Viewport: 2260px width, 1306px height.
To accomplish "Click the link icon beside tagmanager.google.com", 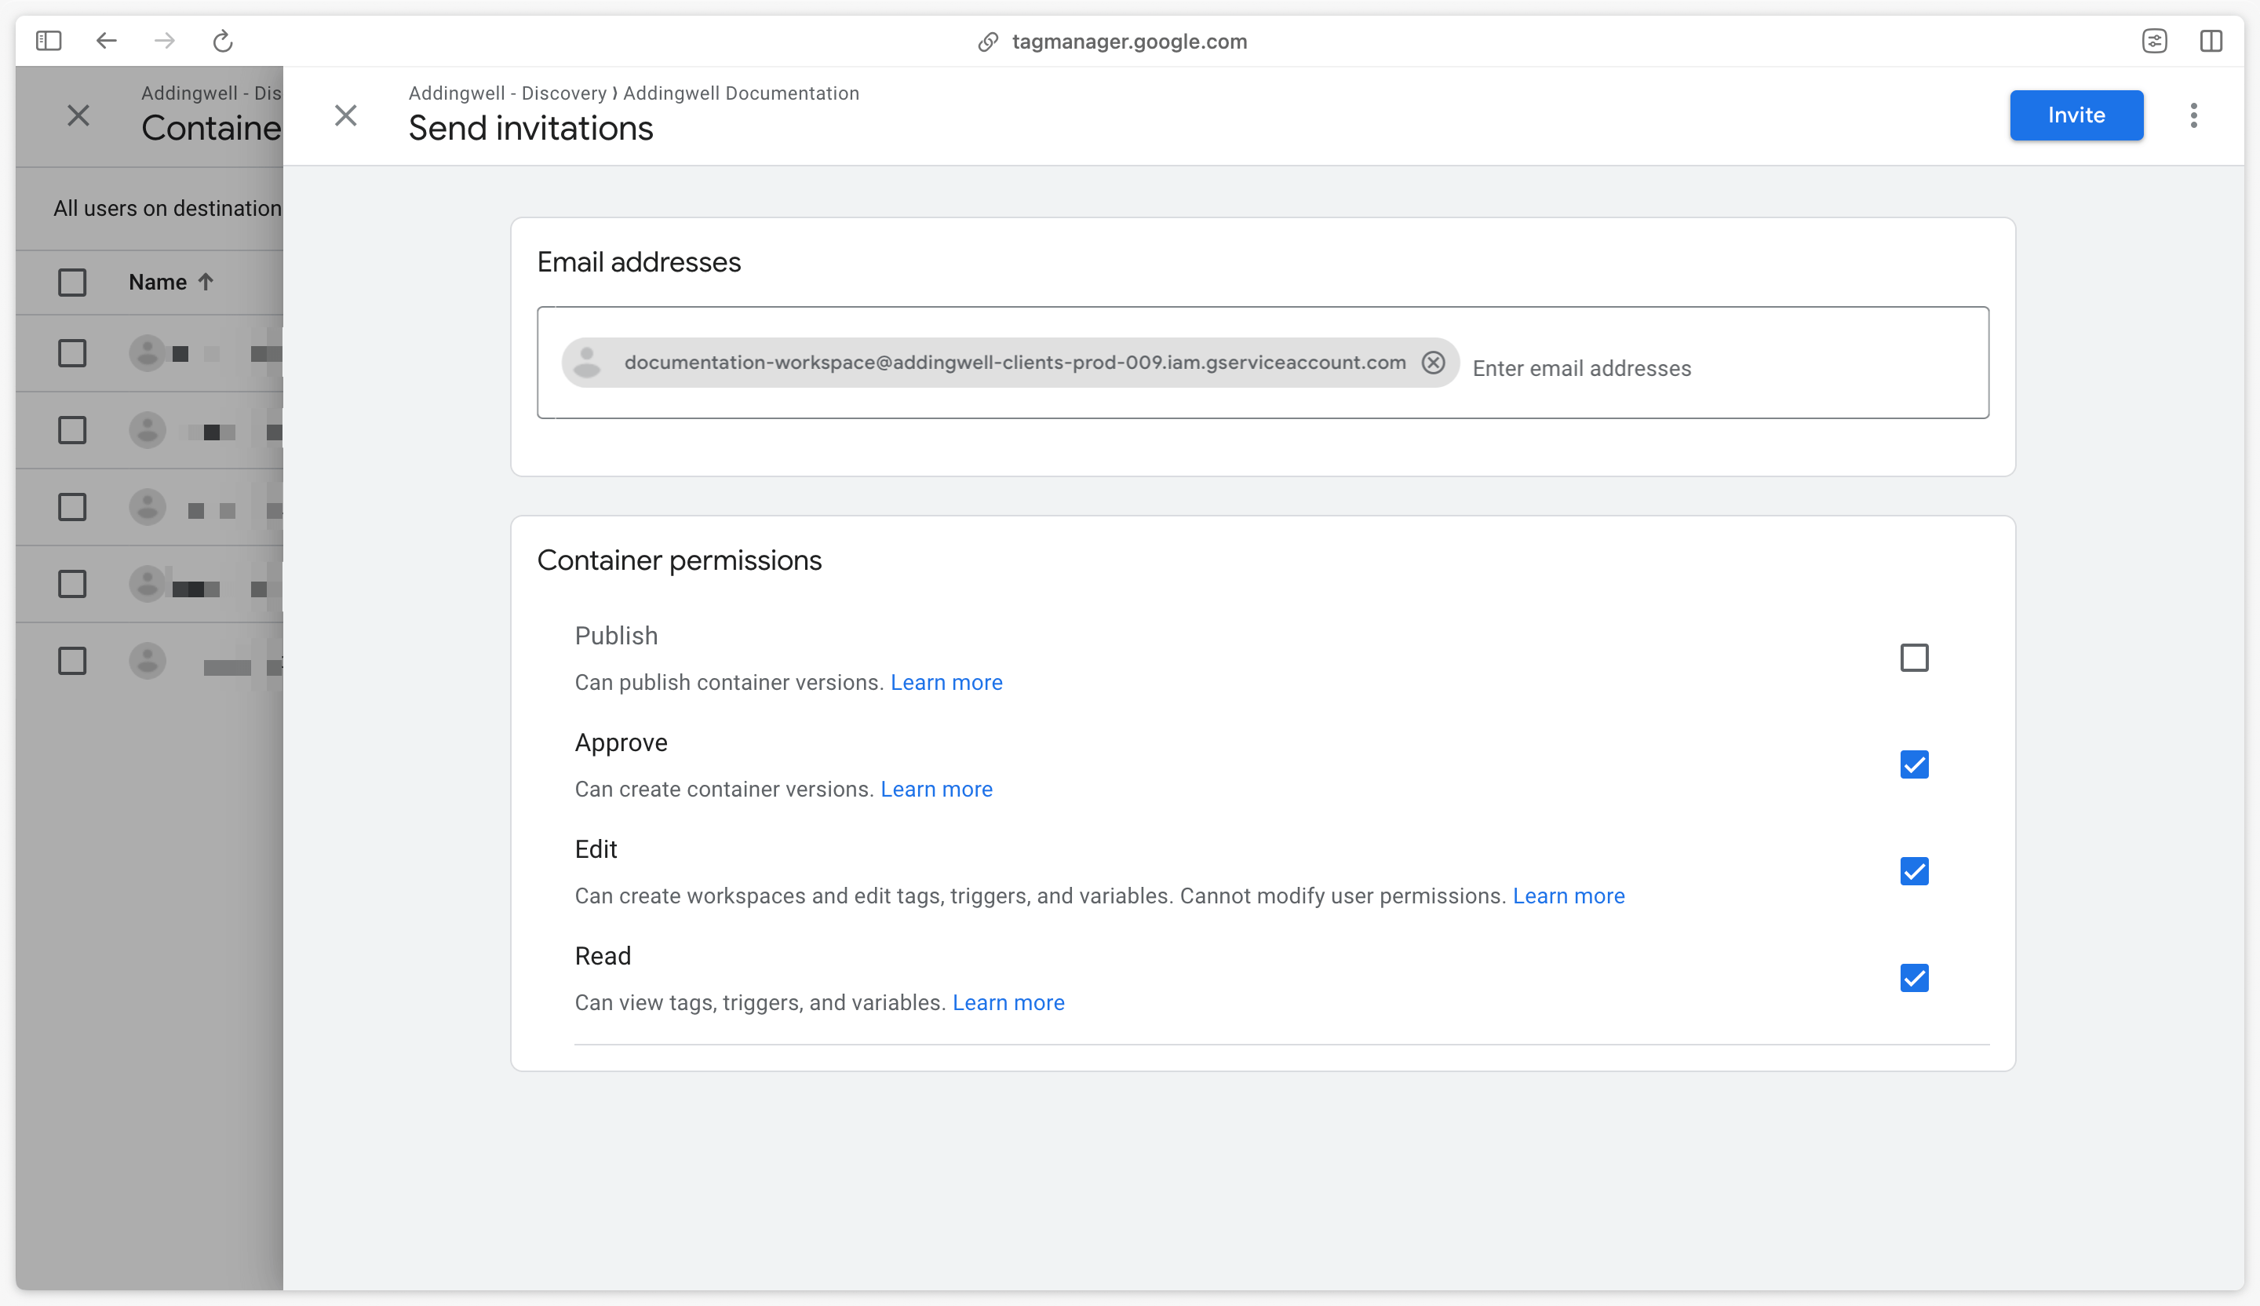I will pos(988,42).
